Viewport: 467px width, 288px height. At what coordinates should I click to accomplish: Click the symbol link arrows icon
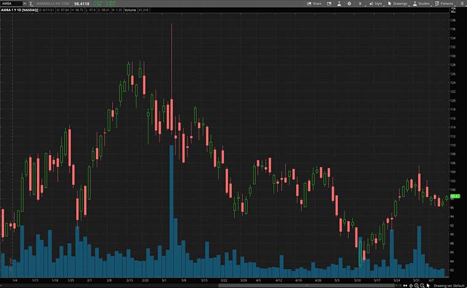[x=31, y=3]
